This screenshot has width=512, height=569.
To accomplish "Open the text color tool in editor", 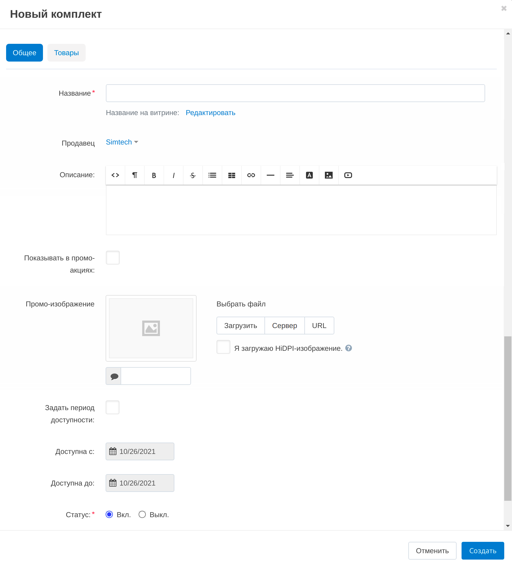I will click(309, 175).
